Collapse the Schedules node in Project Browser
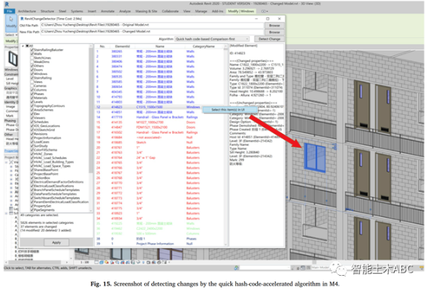 [7, 213]
